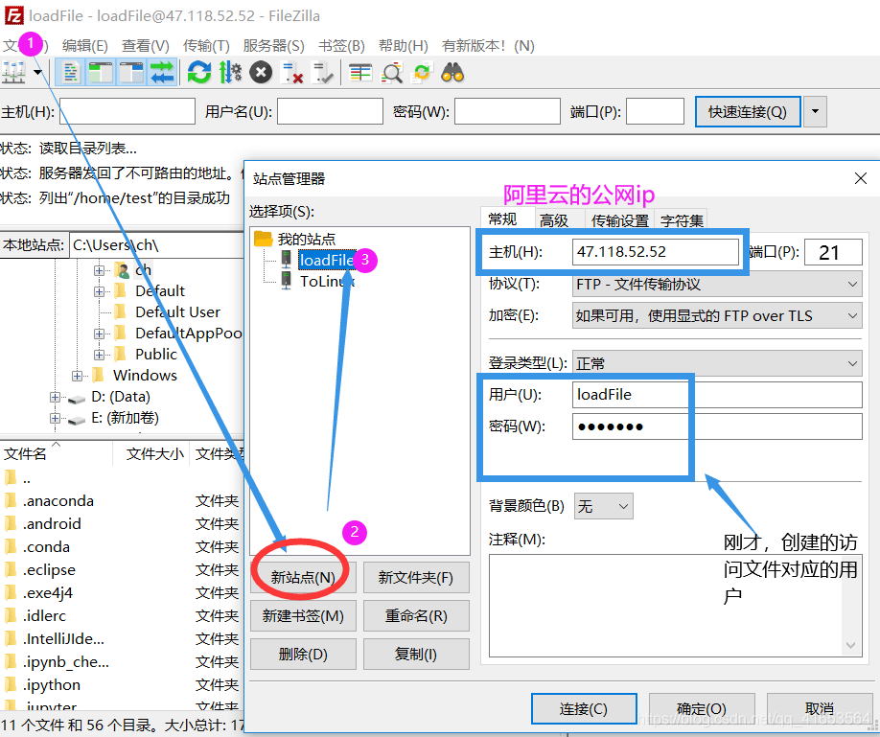Click the loadFile site server icon
Viewport: 880px width, 737px height.
(x=287, y=260)
